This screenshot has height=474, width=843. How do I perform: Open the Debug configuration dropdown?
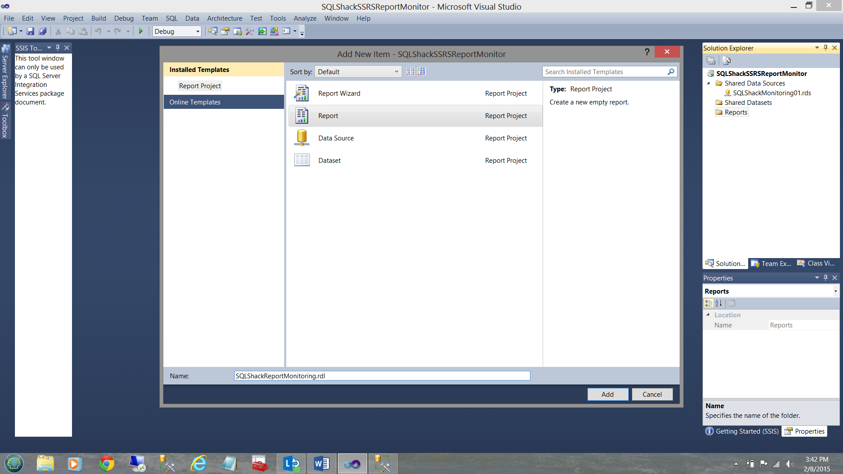[177, 32]
